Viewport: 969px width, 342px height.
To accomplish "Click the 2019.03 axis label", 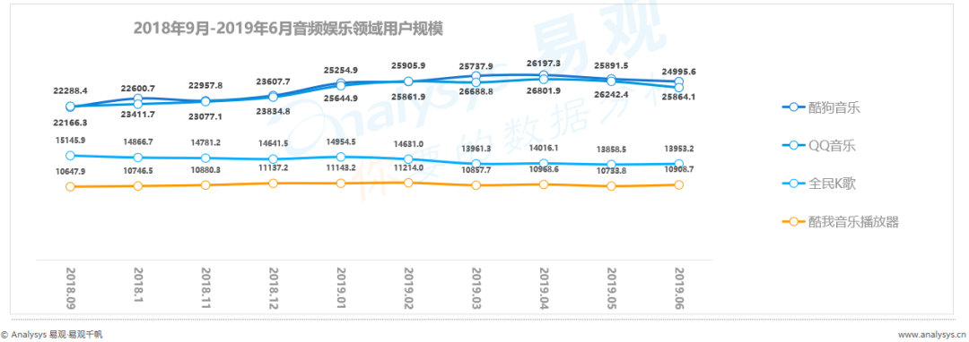I will point(476,287).
